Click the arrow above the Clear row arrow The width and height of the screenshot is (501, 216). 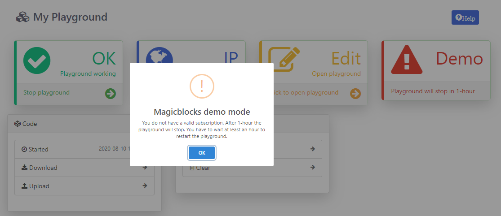[313, 149]
